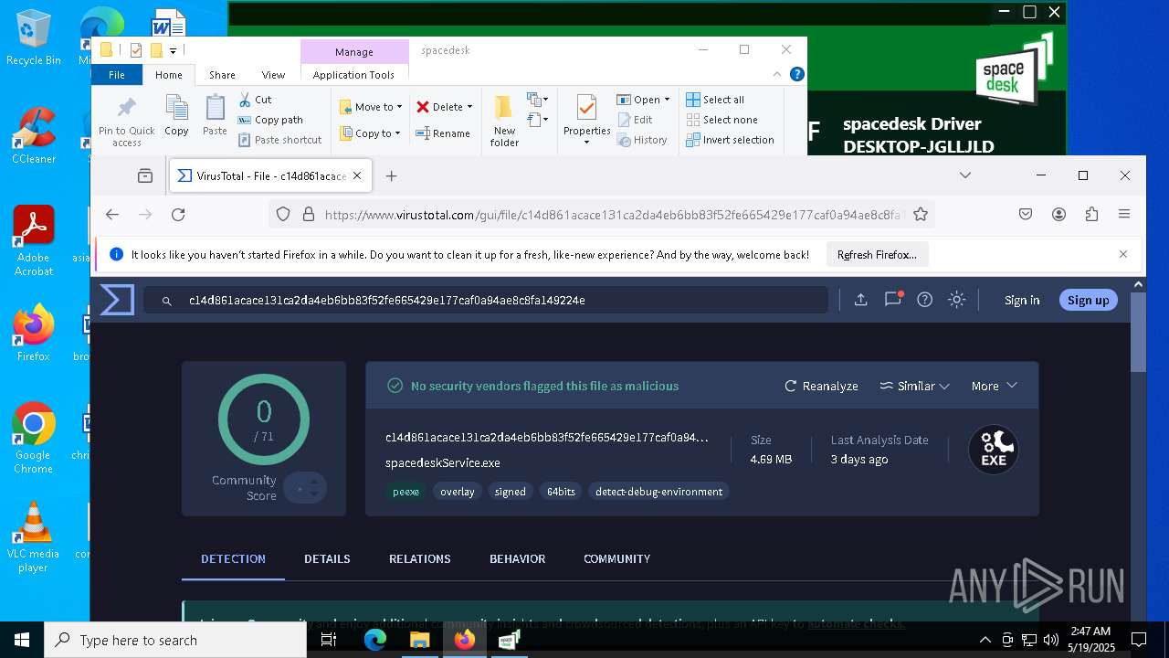The image size is (1169, 658).
Task: Click Pin to Quick access in Explorer
Action: tap(127, 121)
